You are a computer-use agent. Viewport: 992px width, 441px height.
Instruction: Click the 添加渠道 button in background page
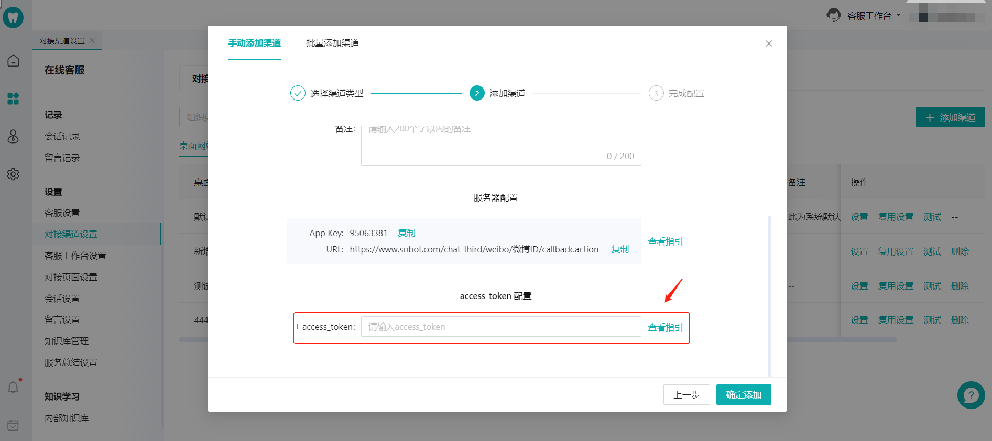click(950, 117)
